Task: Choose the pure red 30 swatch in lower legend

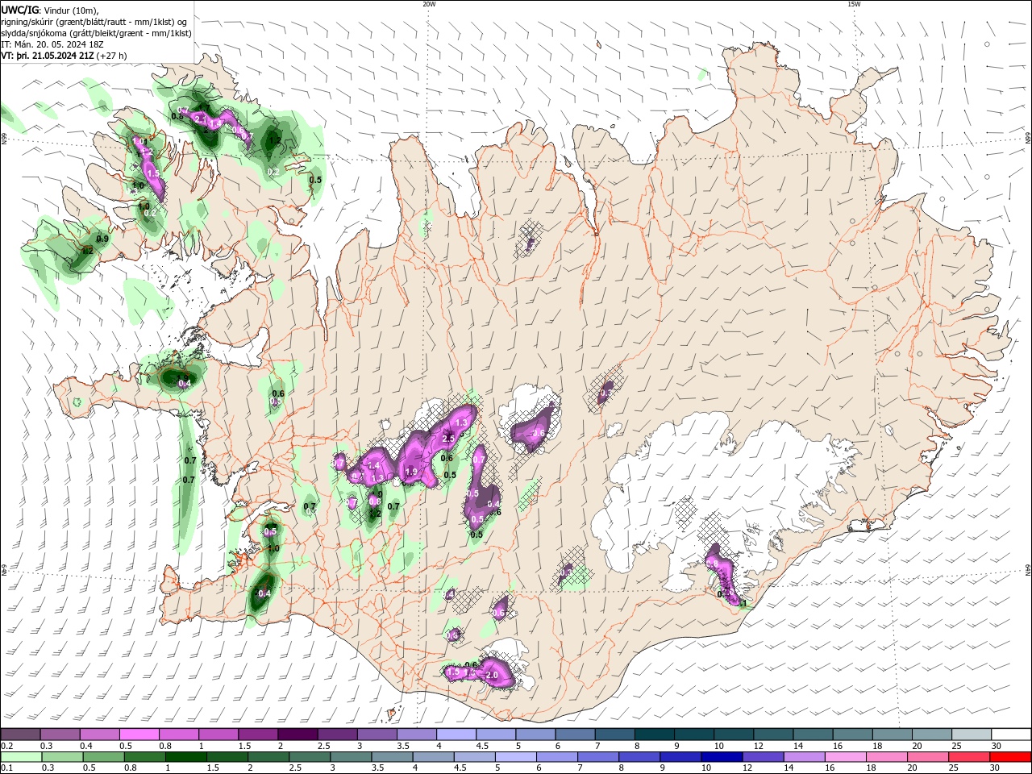Action: tap(1011, 757)
